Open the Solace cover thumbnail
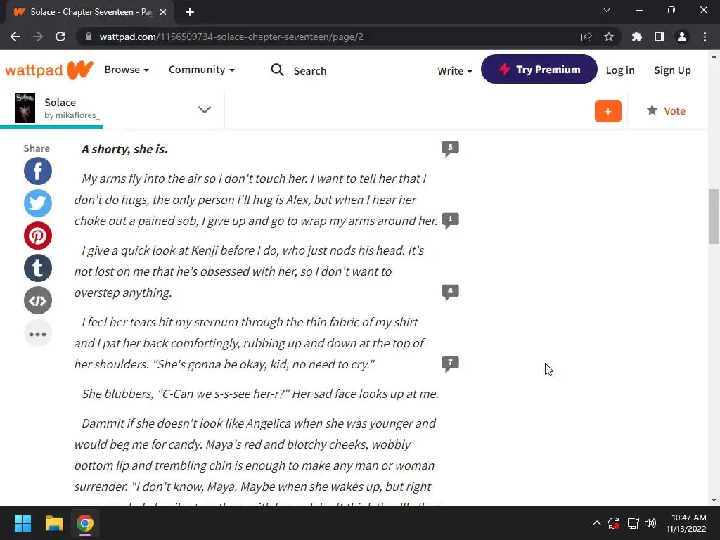The width and height of the screenshot is (720, 540). pos(25,108)
